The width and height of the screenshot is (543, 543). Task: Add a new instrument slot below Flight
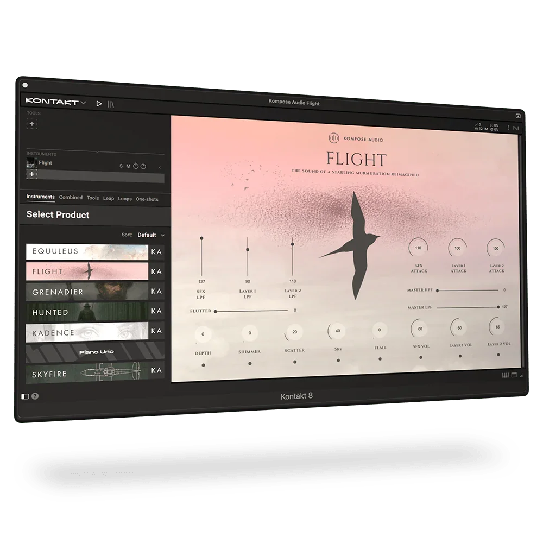click(32, 174)
